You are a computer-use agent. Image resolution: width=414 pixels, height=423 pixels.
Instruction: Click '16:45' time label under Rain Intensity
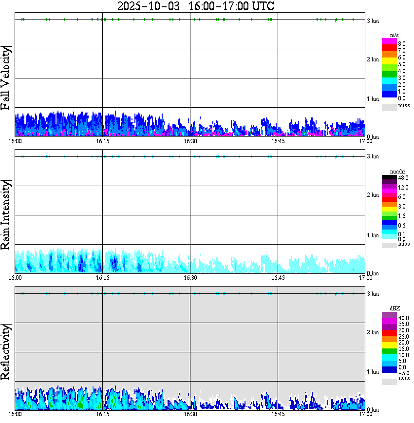click(278, 278)
